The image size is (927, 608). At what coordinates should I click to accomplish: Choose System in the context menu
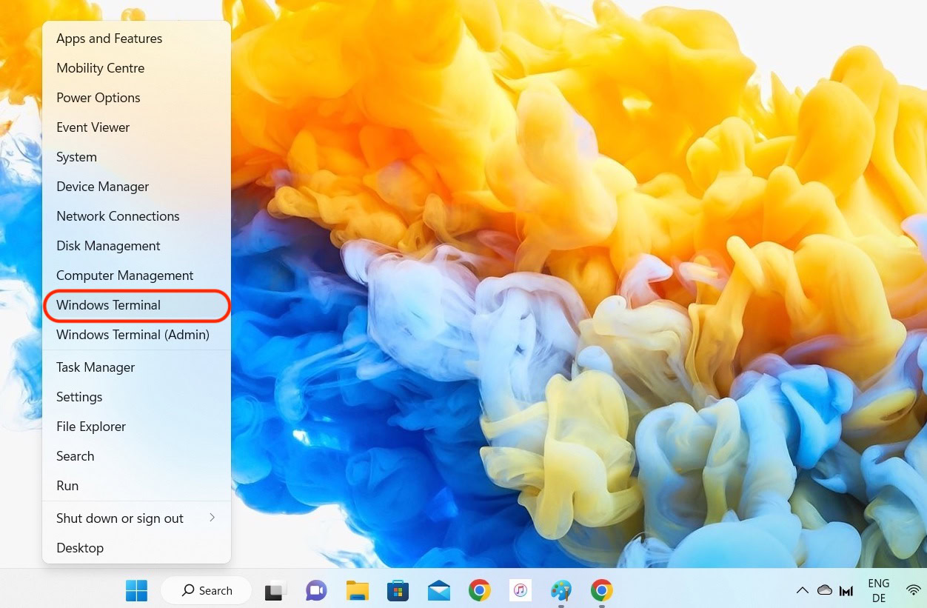pyautogui.click(x=137, y=157)
